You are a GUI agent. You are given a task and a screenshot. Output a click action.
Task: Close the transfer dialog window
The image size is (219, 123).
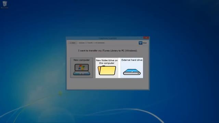pos(146,38)
